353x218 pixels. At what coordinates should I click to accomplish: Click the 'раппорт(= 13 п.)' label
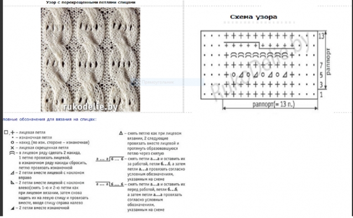pyautogui.click(x=273, y=104)
